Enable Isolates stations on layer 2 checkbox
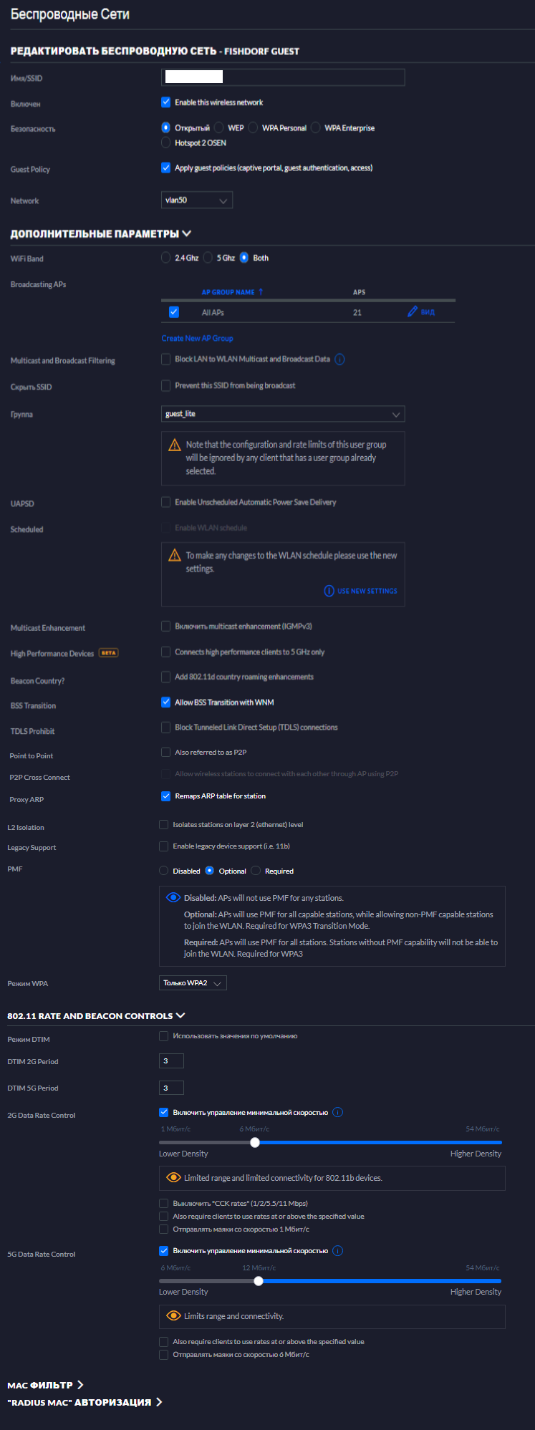Image resolution: width=535 pixels, height=1430 pixels. 163,825
